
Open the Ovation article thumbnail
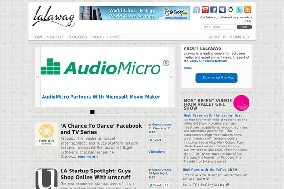click(46, 134)
